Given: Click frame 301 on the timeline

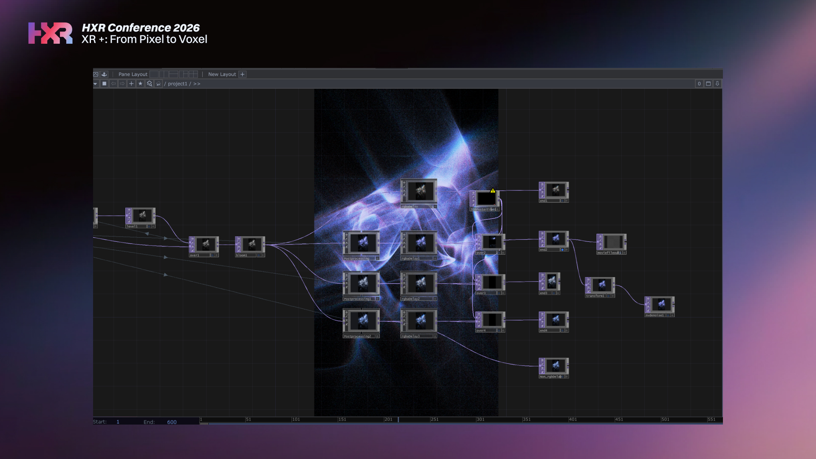Looking at the screenshot, I should pyautogui.click(x=480, y=419).
